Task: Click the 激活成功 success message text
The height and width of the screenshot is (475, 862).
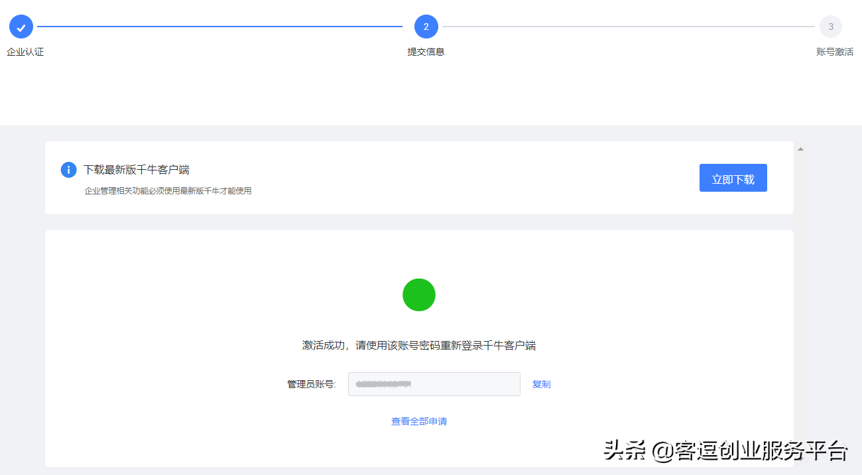Action: [x=418, y=345]
